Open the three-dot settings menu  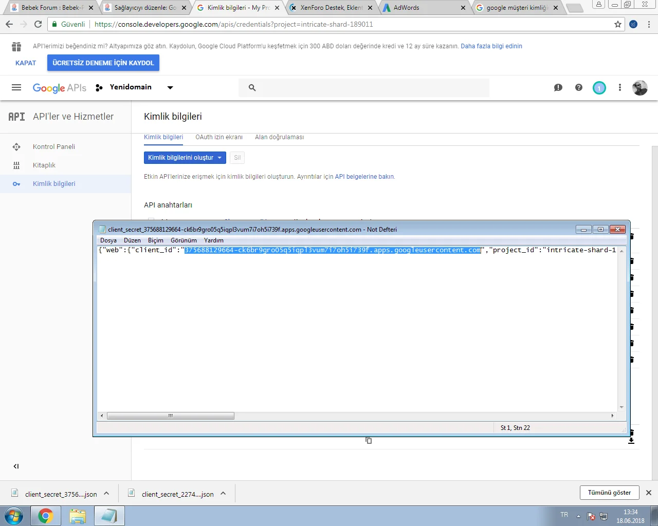pyautogui.click(x=620, y=88)
